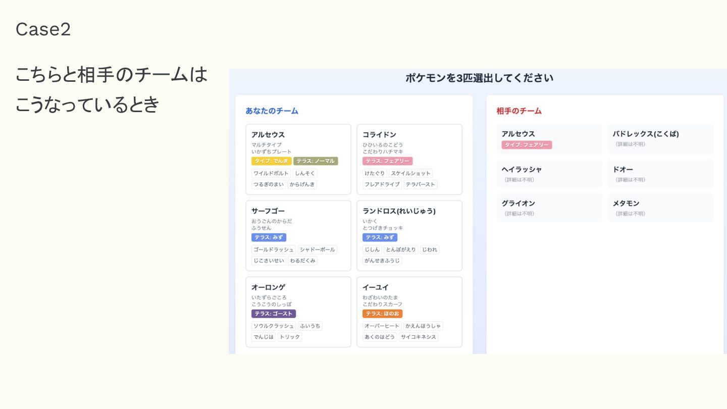Click the しんそく move chip
The height and width of the screenshot is (409, 727).
tap(305, 173)
